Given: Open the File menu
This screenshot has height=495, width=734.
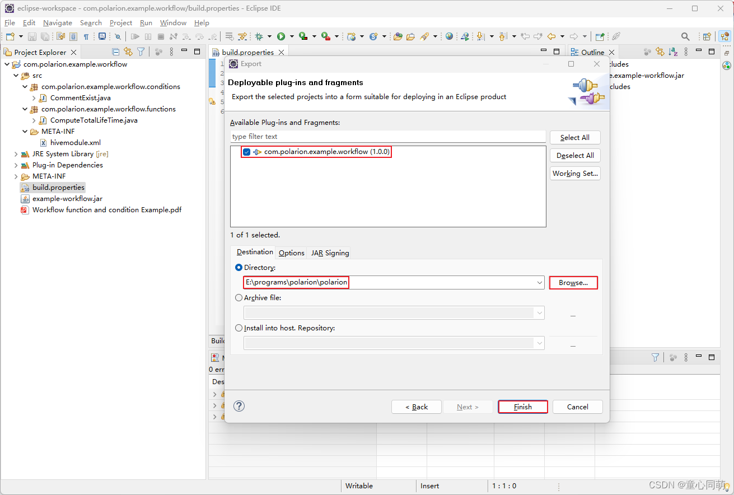Looking at the screenshot, I should (10, 23).
